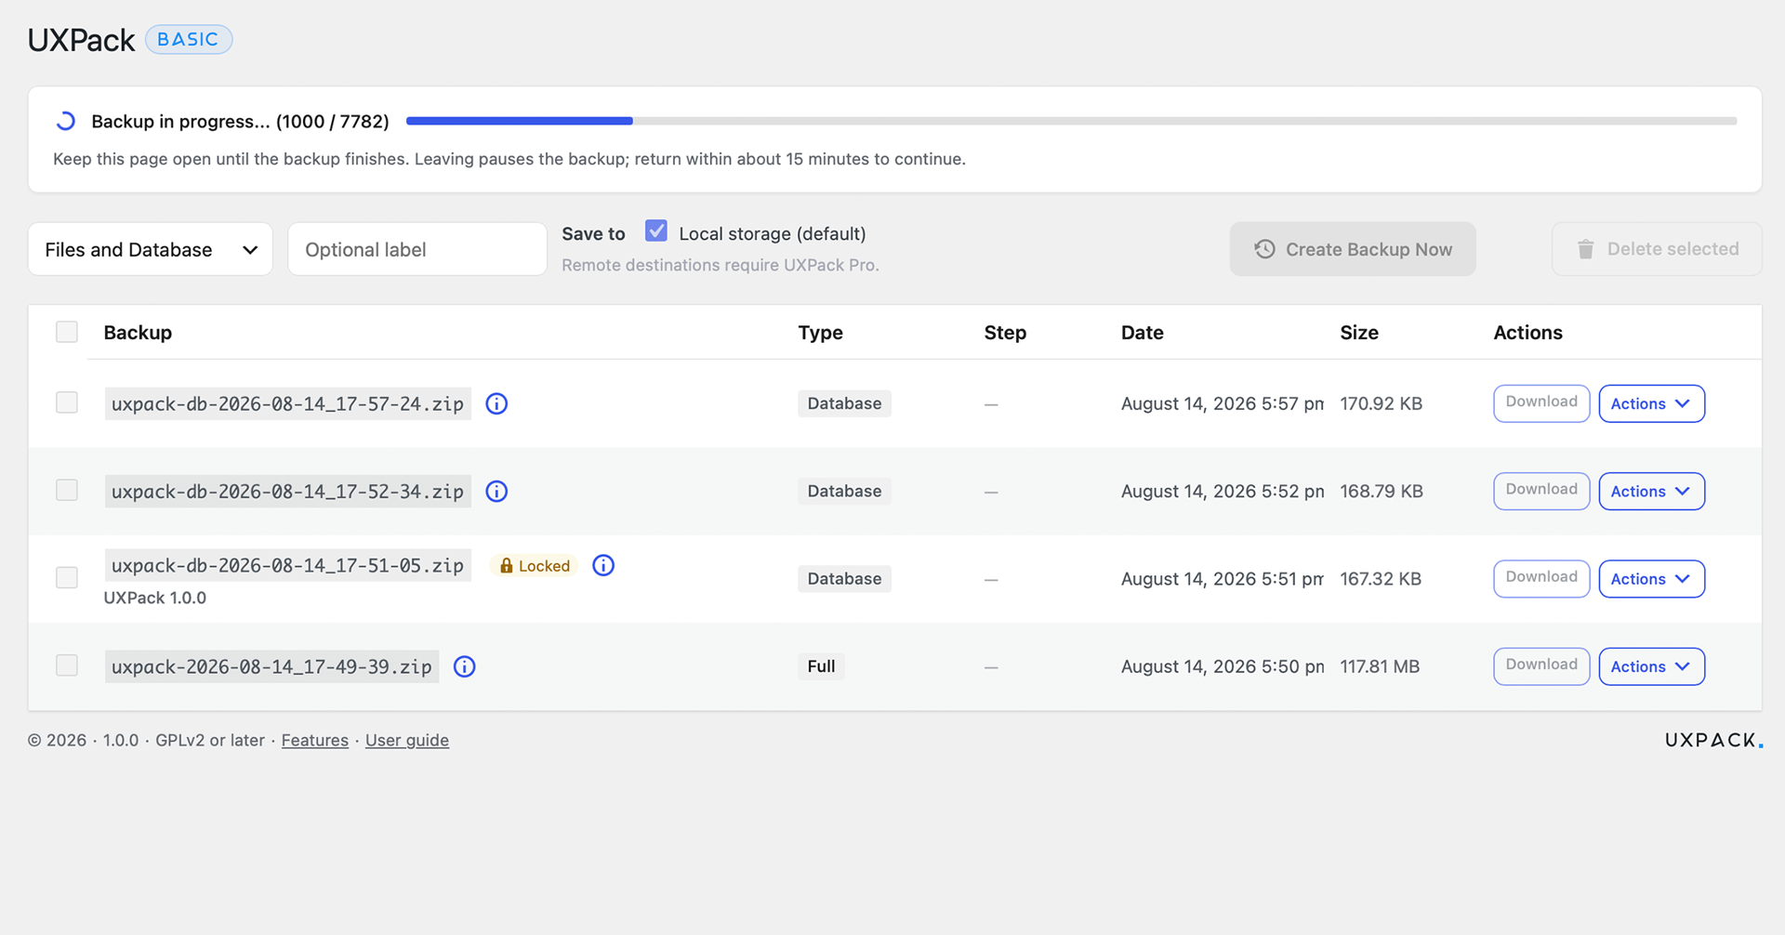Click the Locked badge on the 17-51-05 backup
The height and width of the screenshot is (935, 1785).
pos(535,566)
